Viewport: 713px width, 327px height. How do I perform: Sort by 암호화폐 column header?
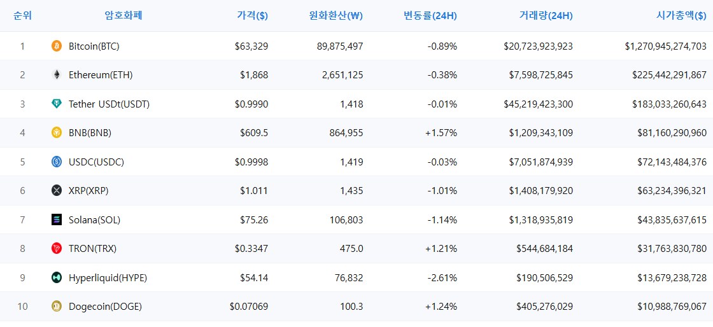coord(124,15)
